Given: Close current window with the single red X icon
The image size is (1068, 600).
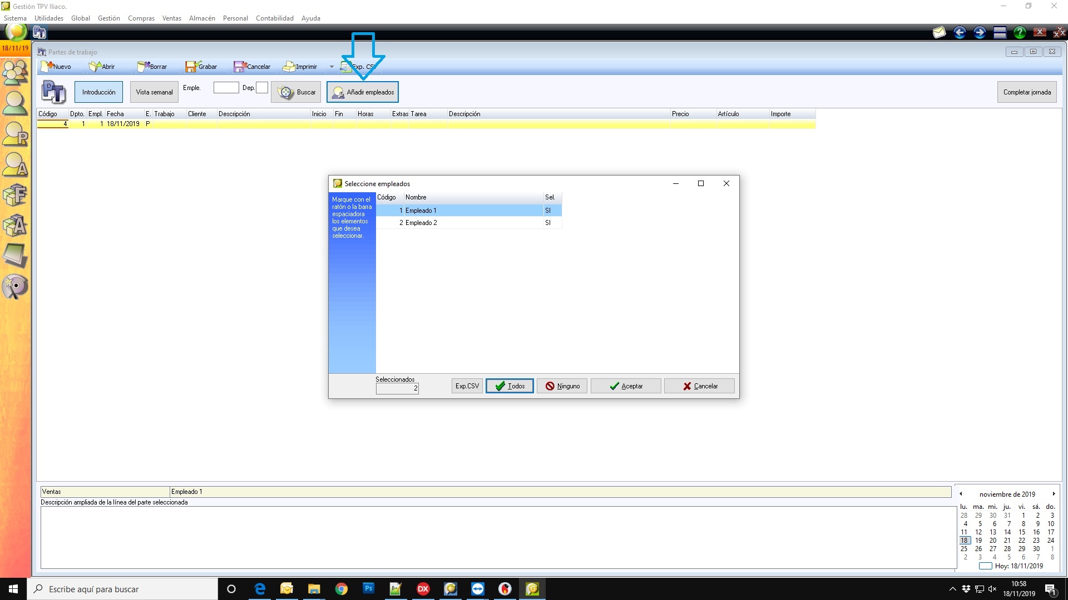Looking at the screenshot, I should (1040, 32).
